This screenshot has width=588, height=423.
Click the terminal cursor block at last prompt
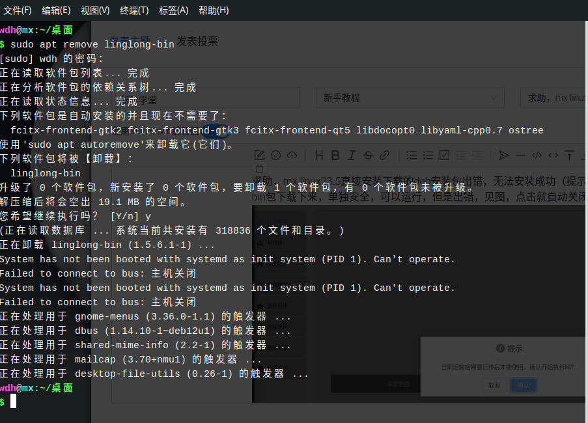[13, 402]
